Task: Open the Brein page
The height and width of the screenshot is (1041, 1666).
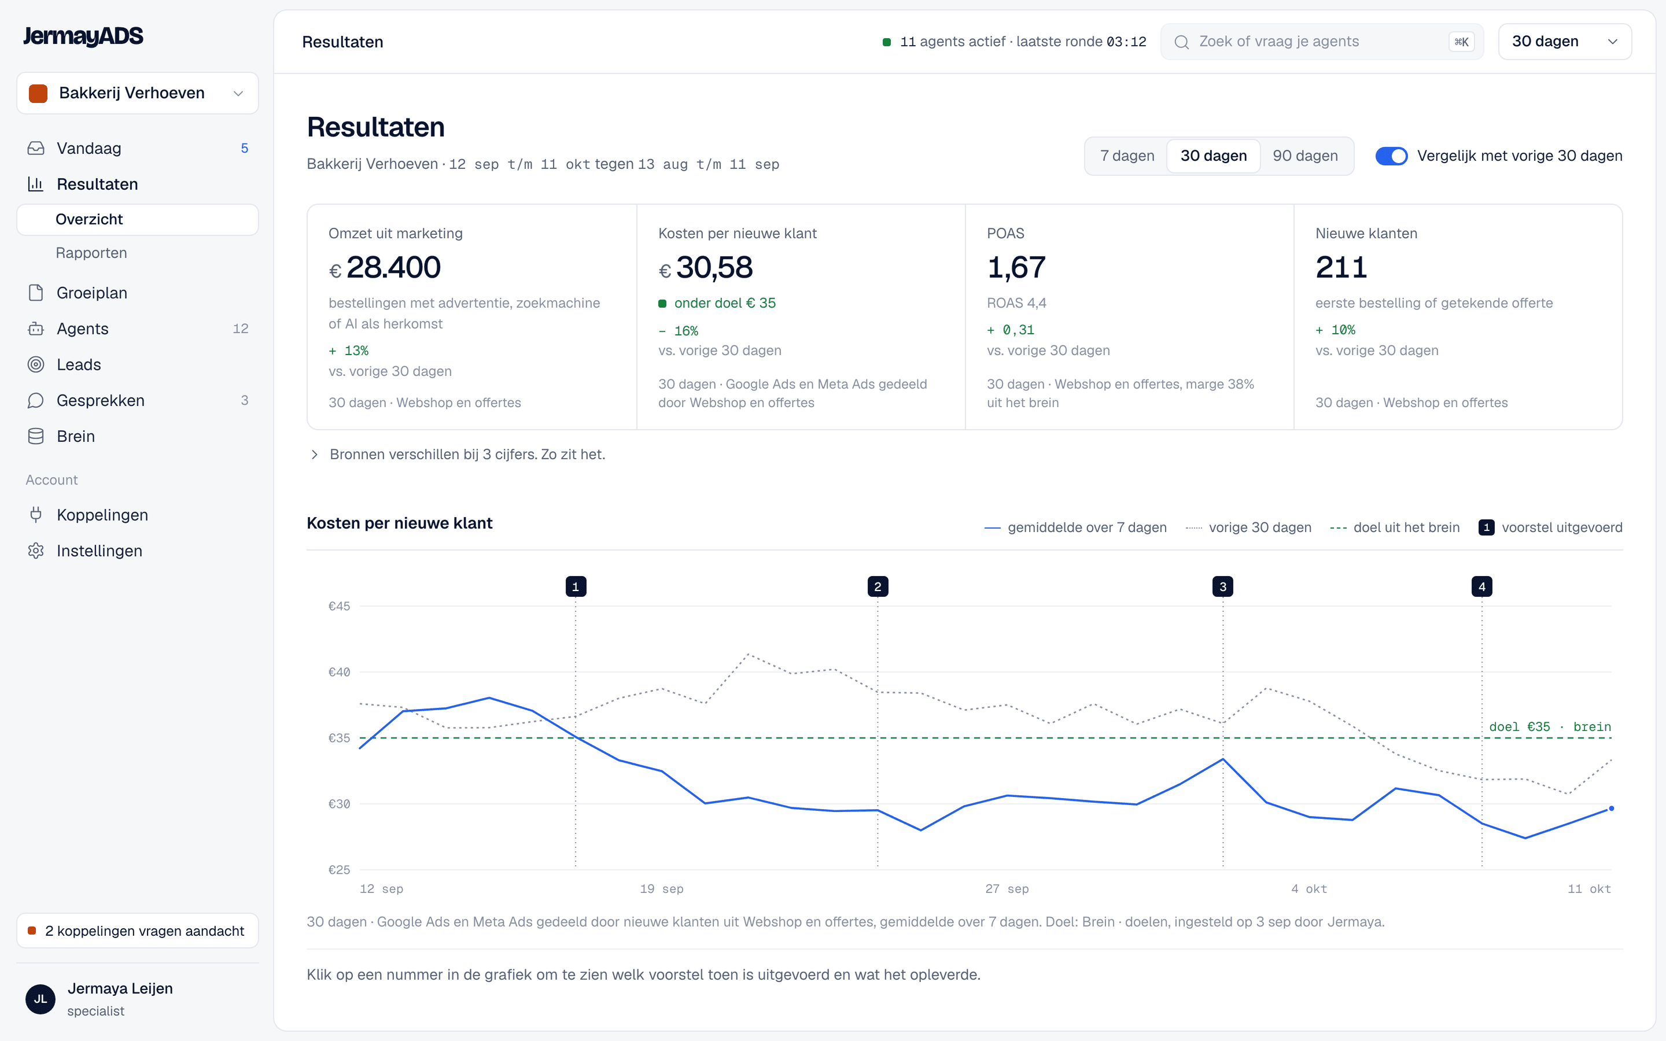Action: pos(138,436)
